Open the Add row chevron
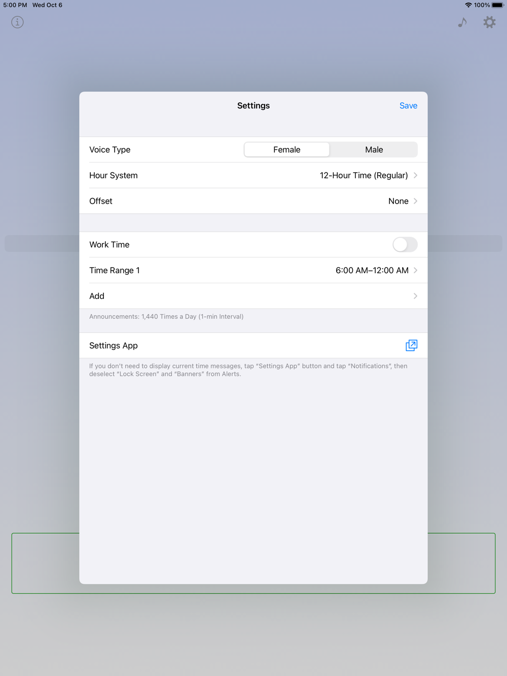Image resolution: width=507 pixels, height=676 pixels. pos(415,296)
